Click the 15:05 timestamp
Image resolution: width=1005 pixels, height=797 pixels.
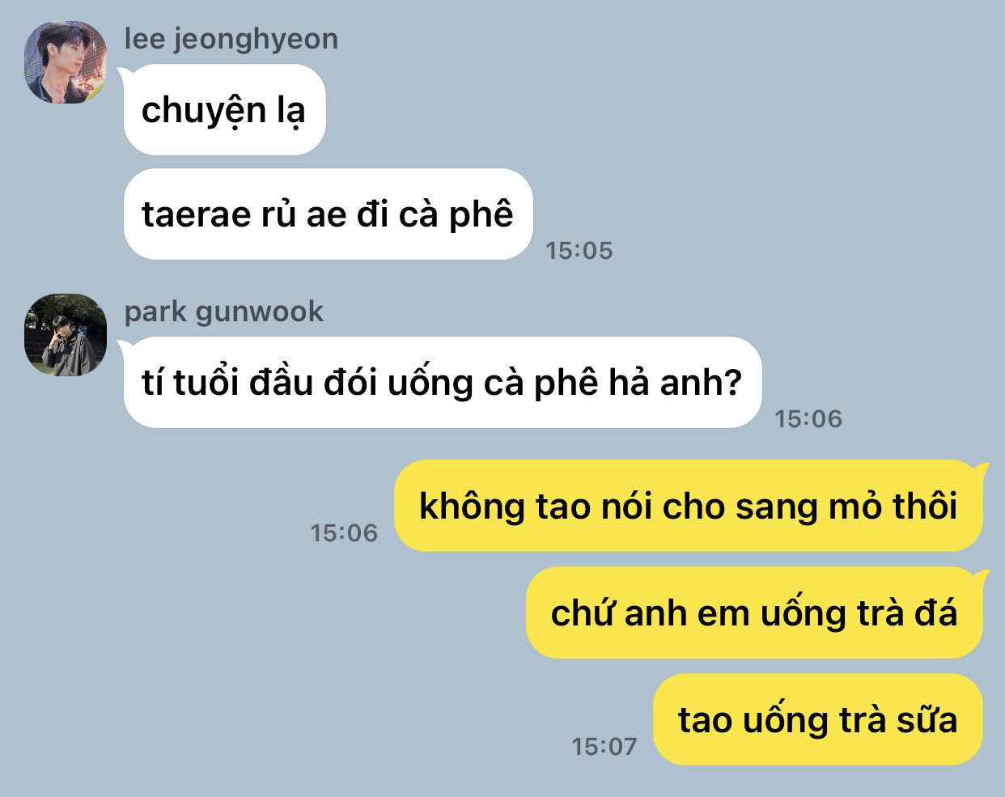pyautogui.click(x=579, y=251)
